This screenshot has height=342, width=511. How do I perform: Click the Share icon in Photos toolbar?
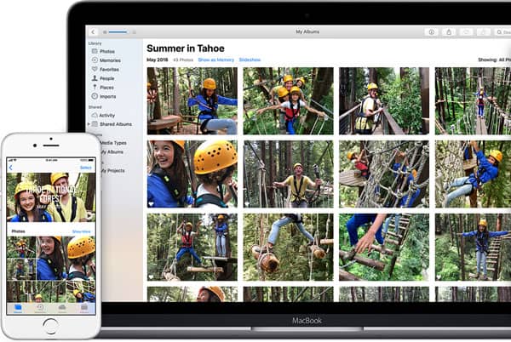[x=449, y=31]
